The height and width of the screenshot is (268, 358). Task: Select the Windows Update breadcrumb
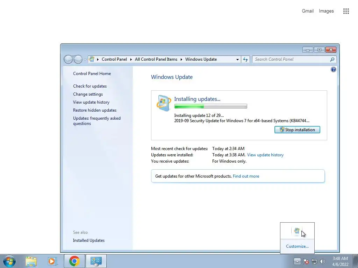tap(201, 59)
